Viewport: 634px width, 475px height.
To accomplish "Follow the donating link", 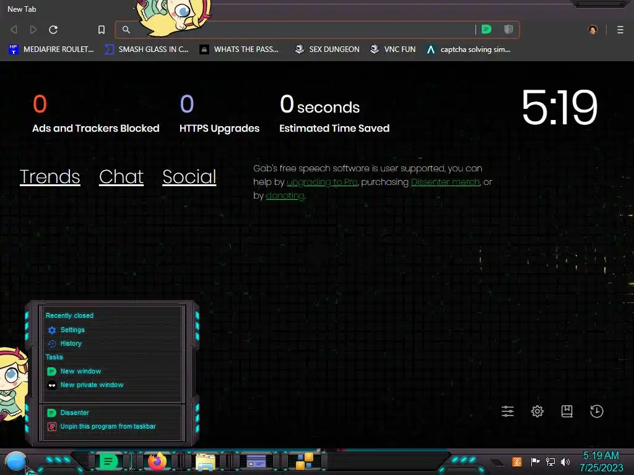I will 285,196.
